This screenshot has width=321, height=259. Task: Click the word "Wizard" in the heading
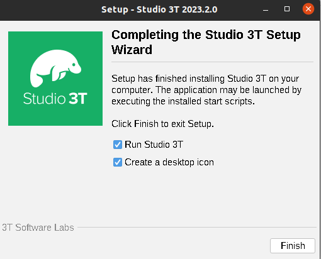(132, 50)
